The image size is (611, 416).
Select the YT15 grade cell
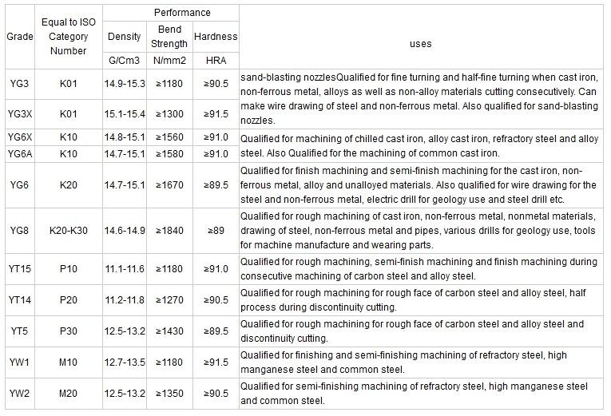click(x=18, y=269)
